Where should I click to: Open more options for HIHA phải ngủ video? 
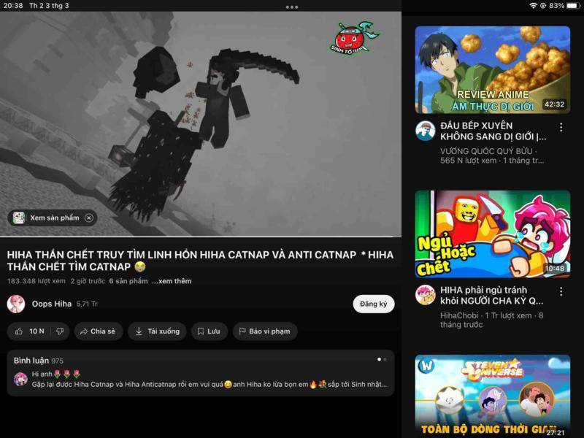coord(561,291)
